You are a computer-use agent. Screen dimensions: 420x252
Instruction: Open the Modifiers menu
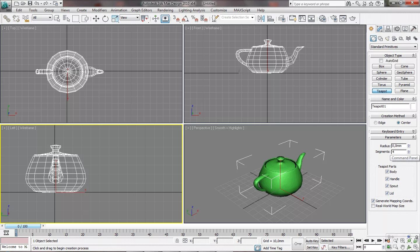point(99,10)
